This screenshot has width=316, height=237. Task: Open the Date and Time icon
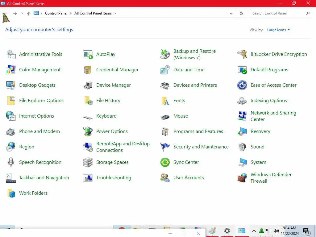pyautogui.click(x=165, y=70)
